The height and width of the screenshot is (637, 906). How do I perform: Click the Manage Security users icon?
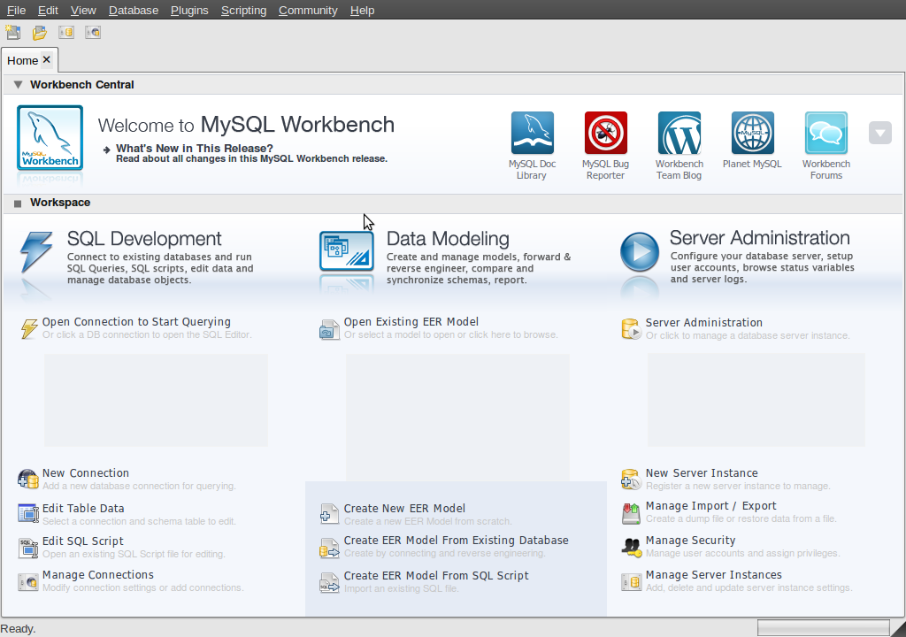[631, 547]
